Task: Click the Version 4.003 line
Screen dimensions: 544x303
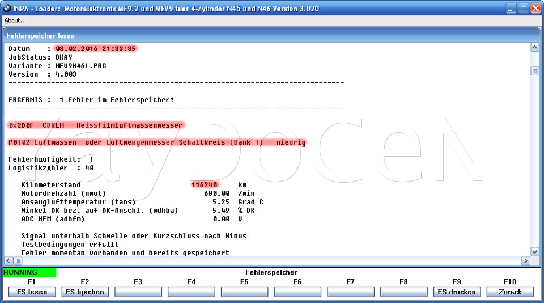Action: [42, 74]
